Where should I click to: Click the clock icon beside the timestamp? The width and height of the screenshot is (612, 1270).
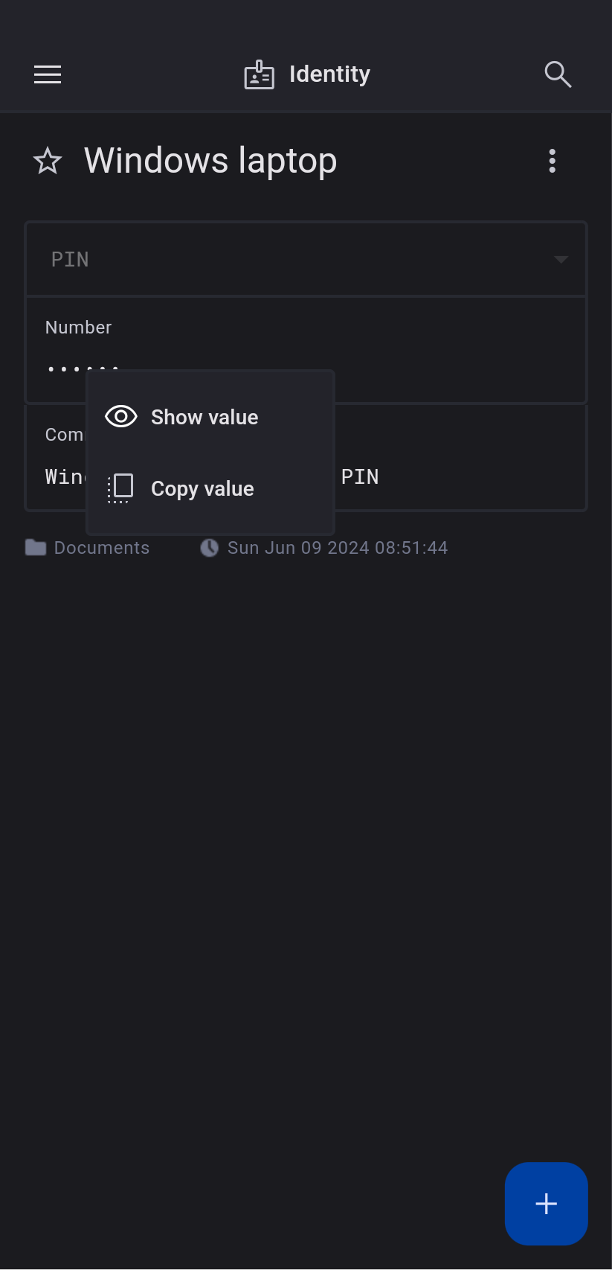pyautogui.click(x=210, y=548)
